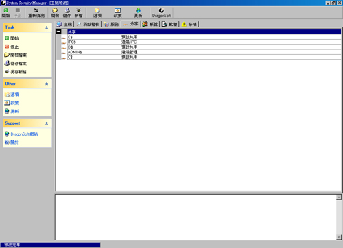
Task: Click the update globe icon in toolbar
Action: (x=138, y=10)
